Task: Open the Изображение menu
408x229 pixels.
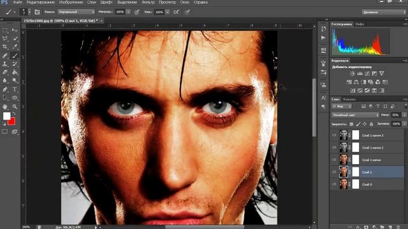Action: coord(71,3)
